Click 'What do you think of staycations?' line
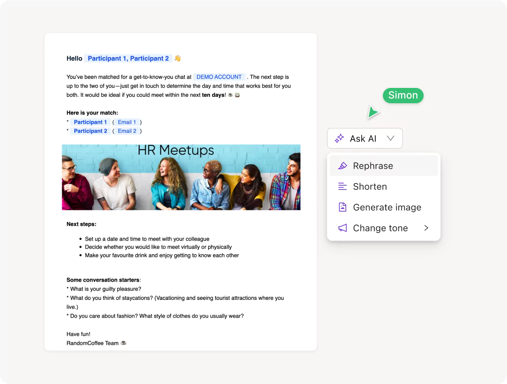 [x=175, y=302]
